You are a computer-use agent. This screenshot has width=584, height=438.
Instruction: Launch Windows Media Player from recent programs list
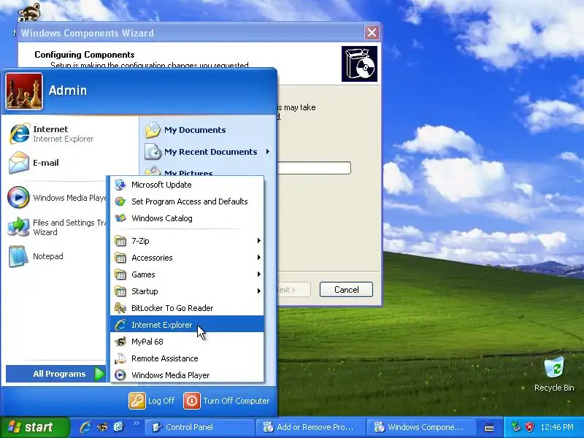56,197
